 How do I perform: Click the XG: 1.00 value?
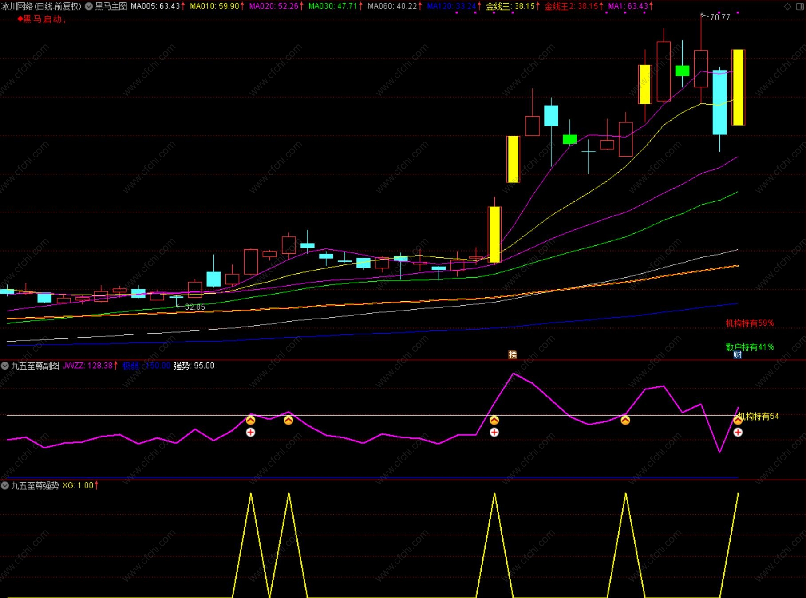click(78, 485)
